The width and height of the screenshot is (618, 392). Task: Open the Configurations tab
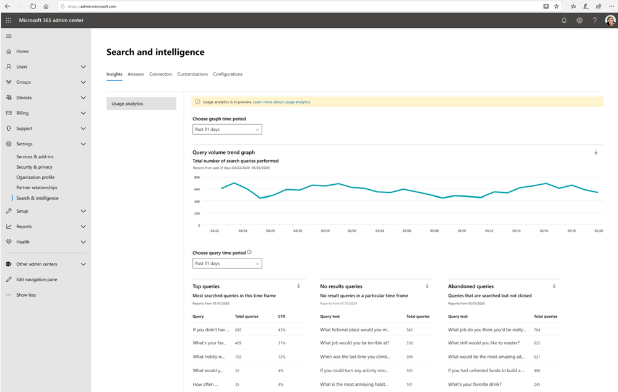pyautogui.click(x=228, y=74)
